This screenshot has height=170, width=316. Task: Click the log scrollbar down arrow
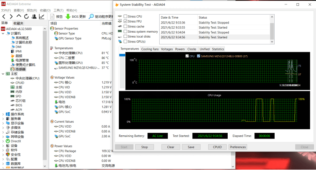pos(272,42)
